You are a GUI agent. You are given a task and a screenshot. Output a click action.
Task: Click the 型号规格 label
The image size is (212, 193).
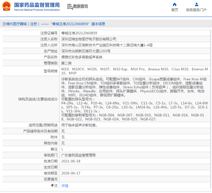51,71
